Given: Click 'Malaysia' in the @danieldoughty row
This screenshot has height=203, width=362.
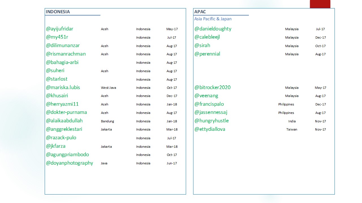Looking at the screenshot, I should point(292,29).
